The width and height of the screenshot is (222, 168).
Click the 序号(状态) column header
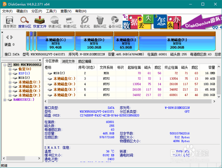(x=87, y=68)
